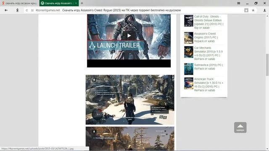Switch to the first Yandex search tab
The width and height of the screenshot is (269, 151).
point(19,3)
